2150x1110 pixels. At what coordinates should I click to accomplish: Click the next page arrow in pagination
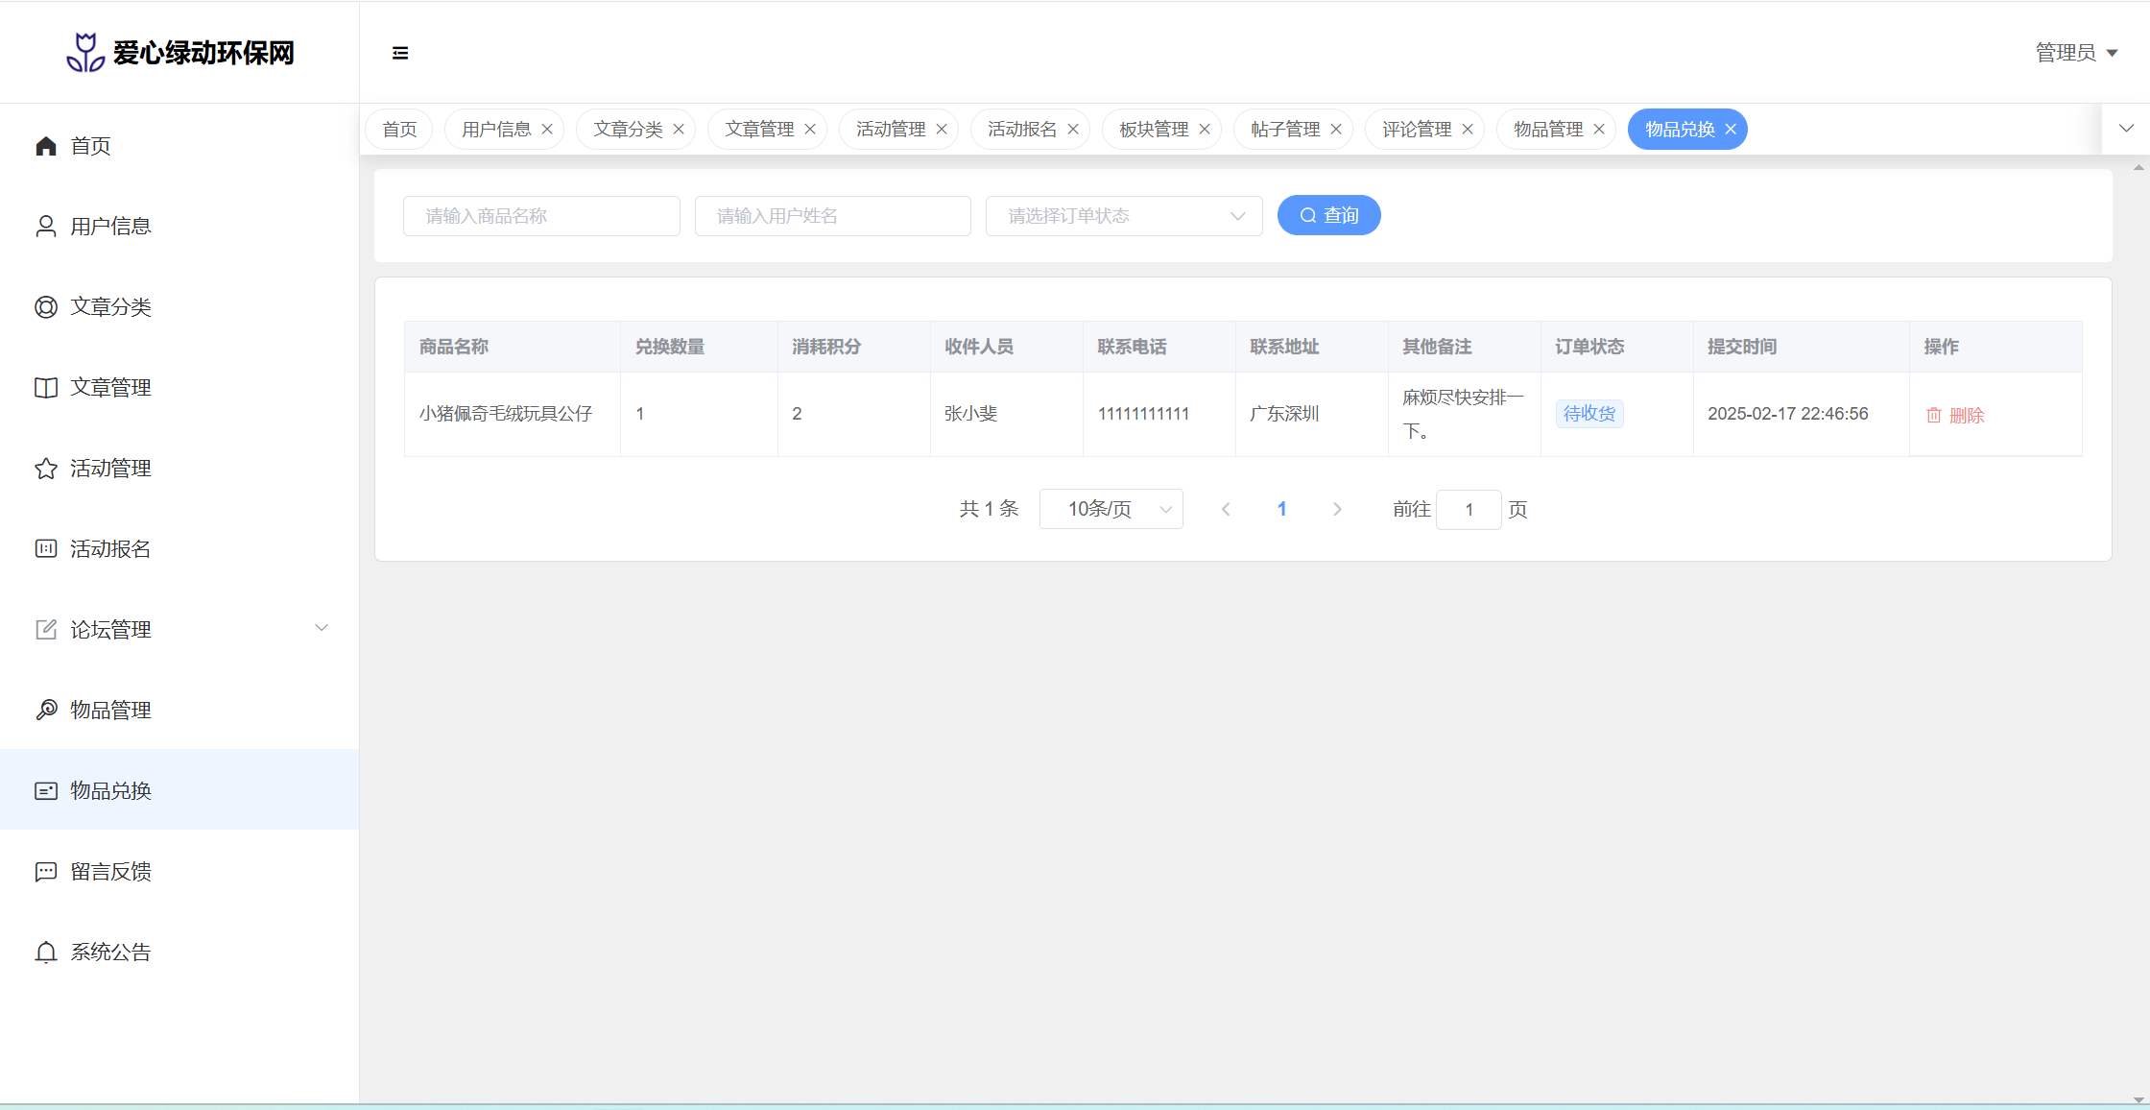pos(1337,510)
